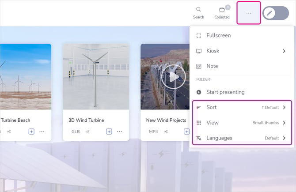Expand the View Small thumbs chevron

[x=284, y=123]
